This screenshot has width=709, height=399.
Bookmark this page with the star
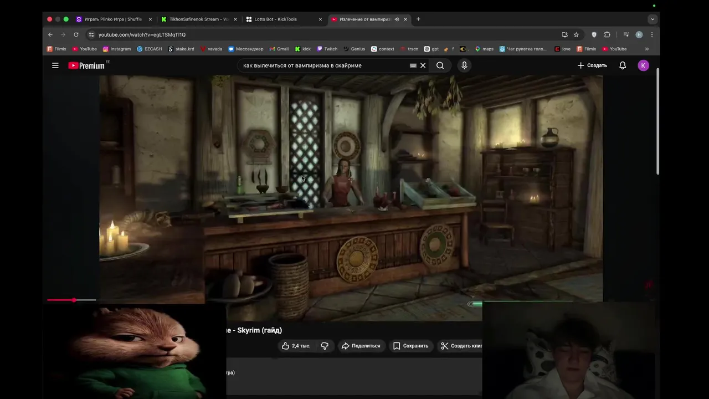(576, 34)
